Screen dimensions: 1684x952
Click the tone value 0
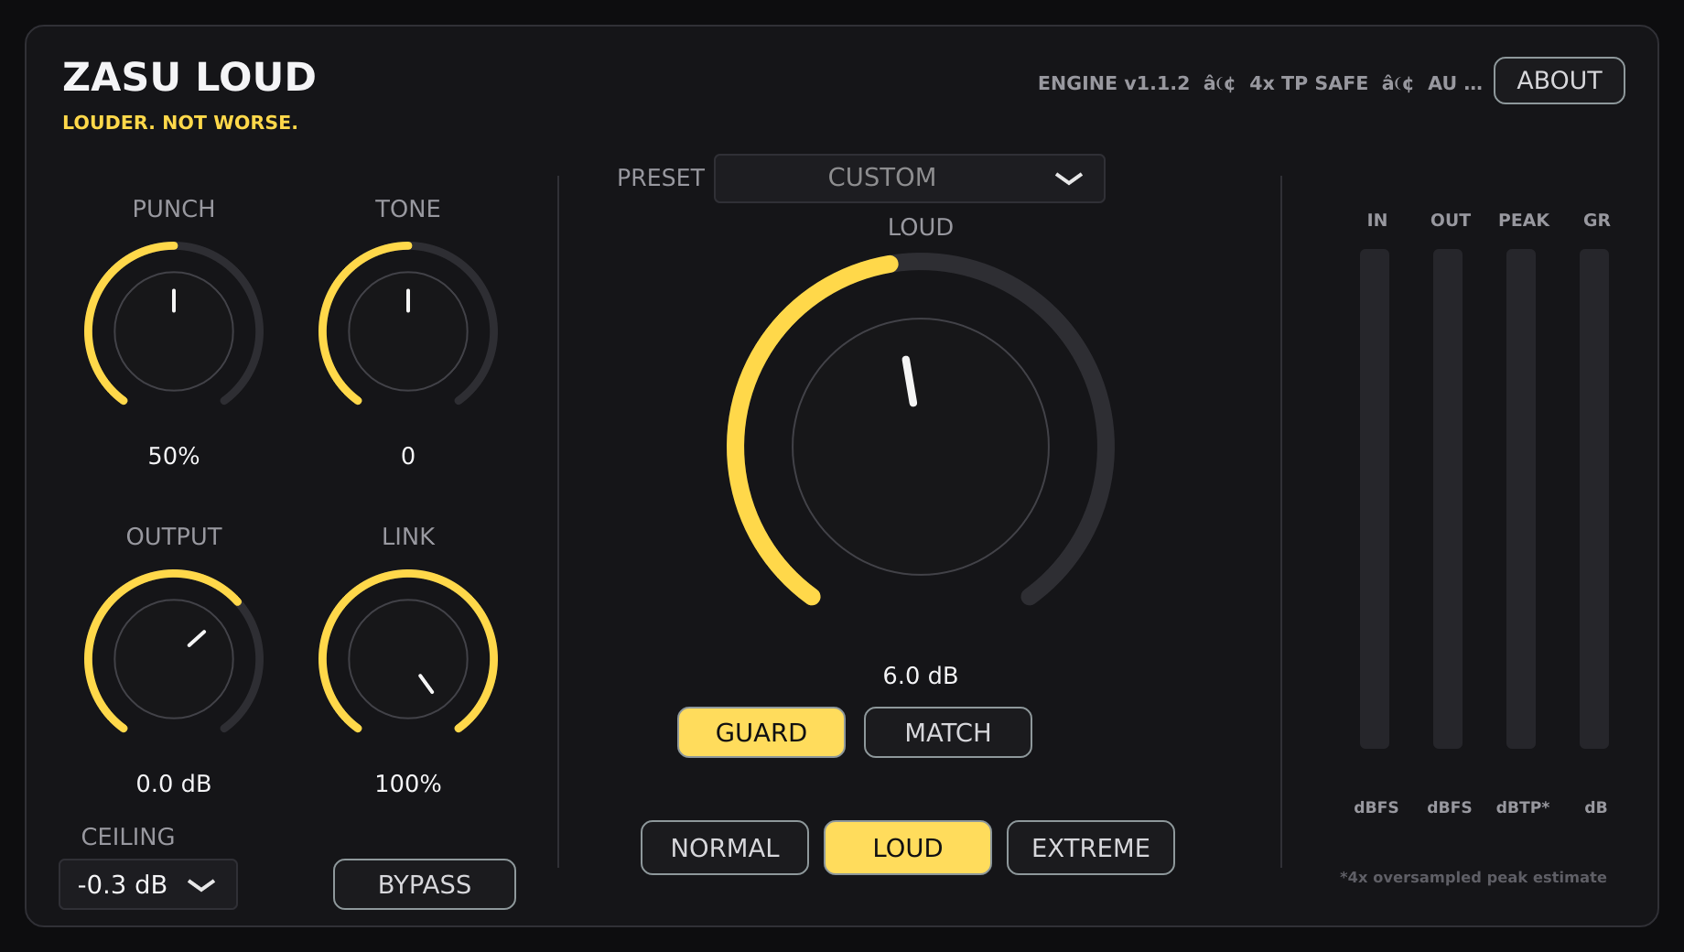408,456
